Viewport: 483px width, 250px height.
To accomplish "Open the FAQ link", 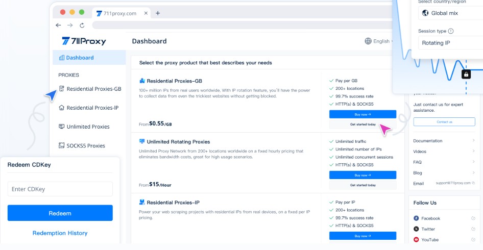I will click(417, 162).
